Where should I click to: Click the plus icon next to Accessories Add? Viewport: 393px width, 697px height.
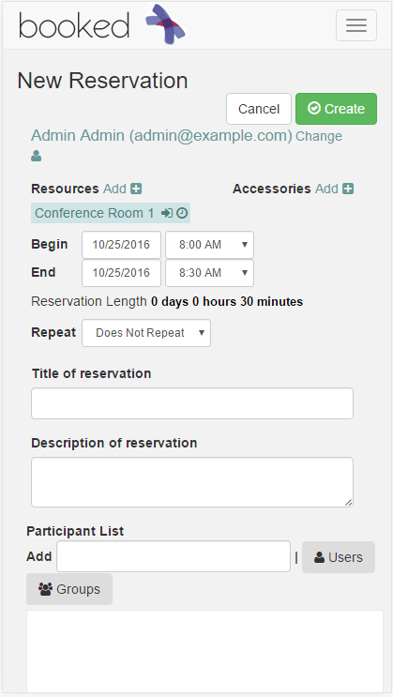(348, 189)
